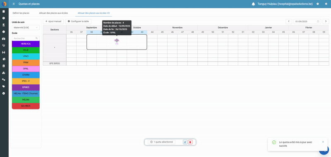Image resolution: width=331 pixels, height=157 pixels.
Task: Select the IFAM orange school block
Action: [x=26, y=62]
